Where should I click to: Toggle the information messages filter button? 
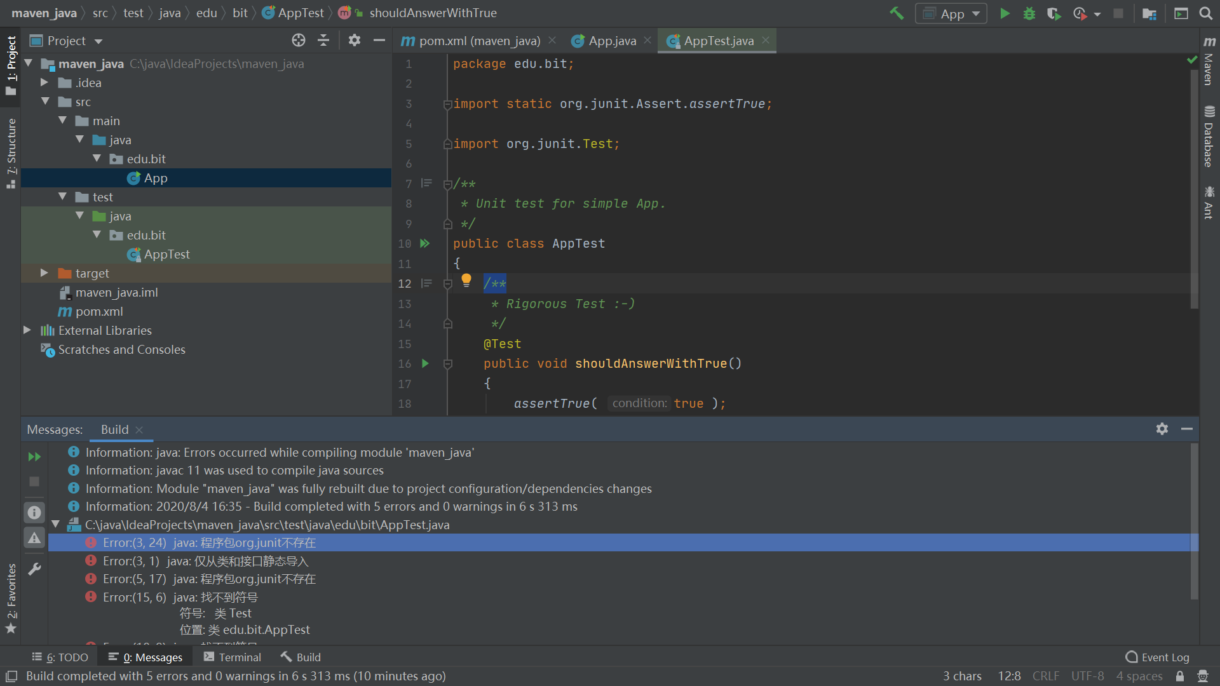34,512
